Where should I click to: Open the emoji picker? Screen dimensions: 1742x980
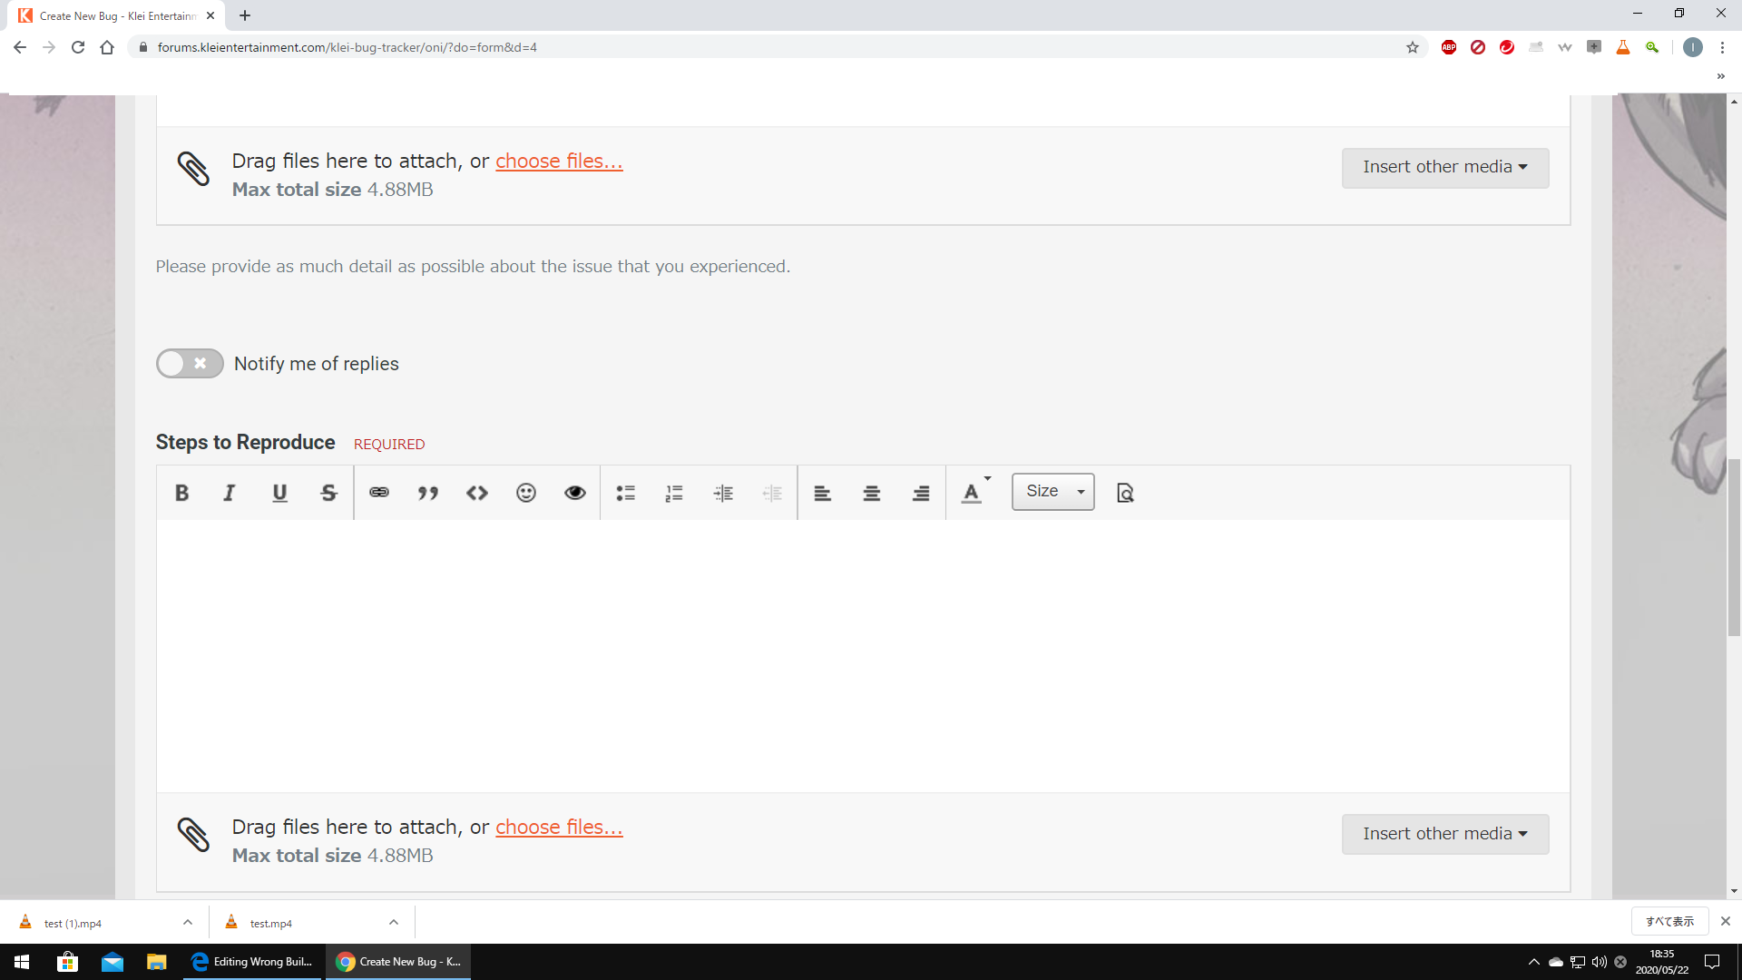click(x=526, y=493)
